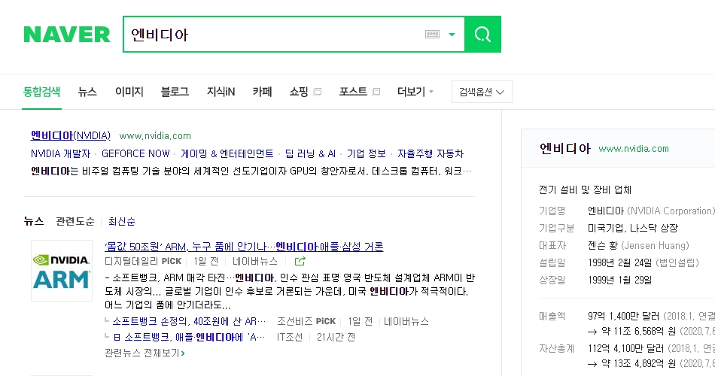This screenshot has width=715, height=376.
Task: Open the 포스트 tab
Action: click(353, 92)
